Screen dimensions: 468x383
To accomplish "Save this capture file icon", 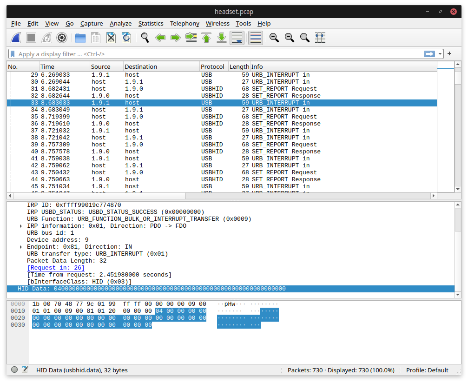I will (x=96, y=38).
